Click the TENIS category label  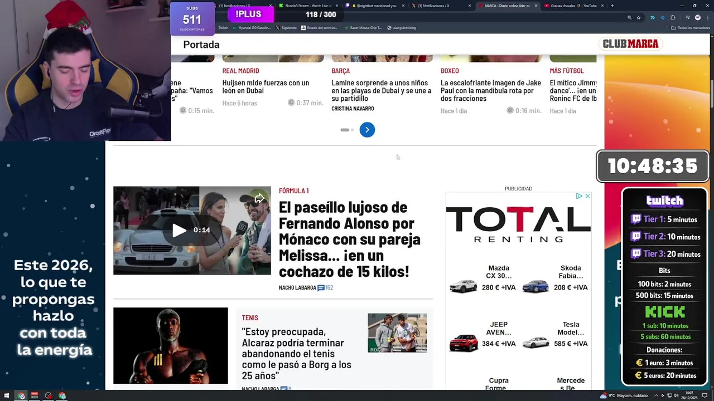tap(250, 317)
